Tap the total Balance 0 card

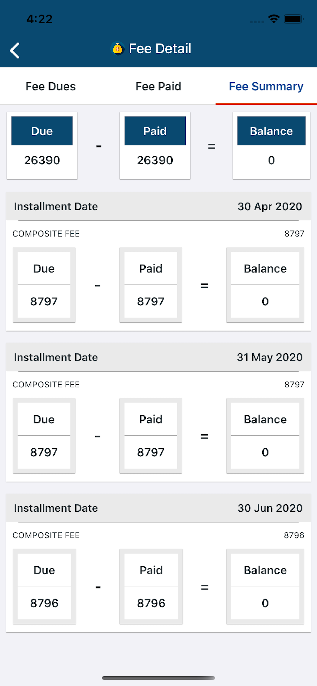point(271,145)
